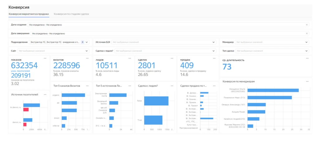Open the Тип сделки dropdown
This screenshot has height=141, width=319.
[x=307, y=51]
